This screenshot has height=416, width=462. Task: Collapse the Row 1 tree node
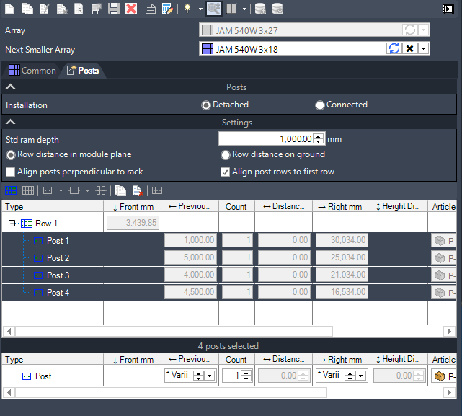pos(12,224)
